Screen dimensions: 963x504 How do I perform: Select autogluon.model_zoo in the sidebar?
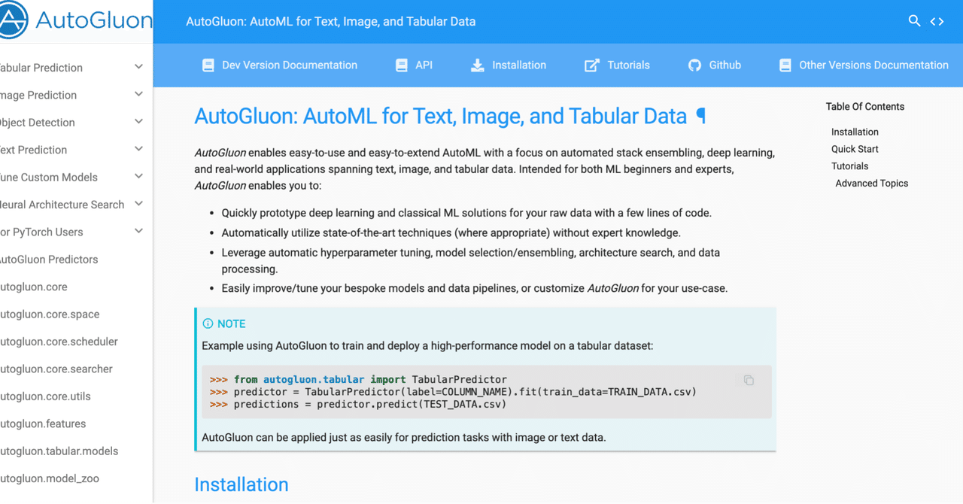(x=49, y=478)
